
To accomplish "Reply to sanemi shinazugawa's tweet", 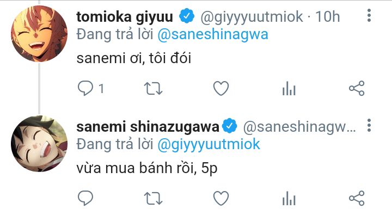I will coord(85,198).
